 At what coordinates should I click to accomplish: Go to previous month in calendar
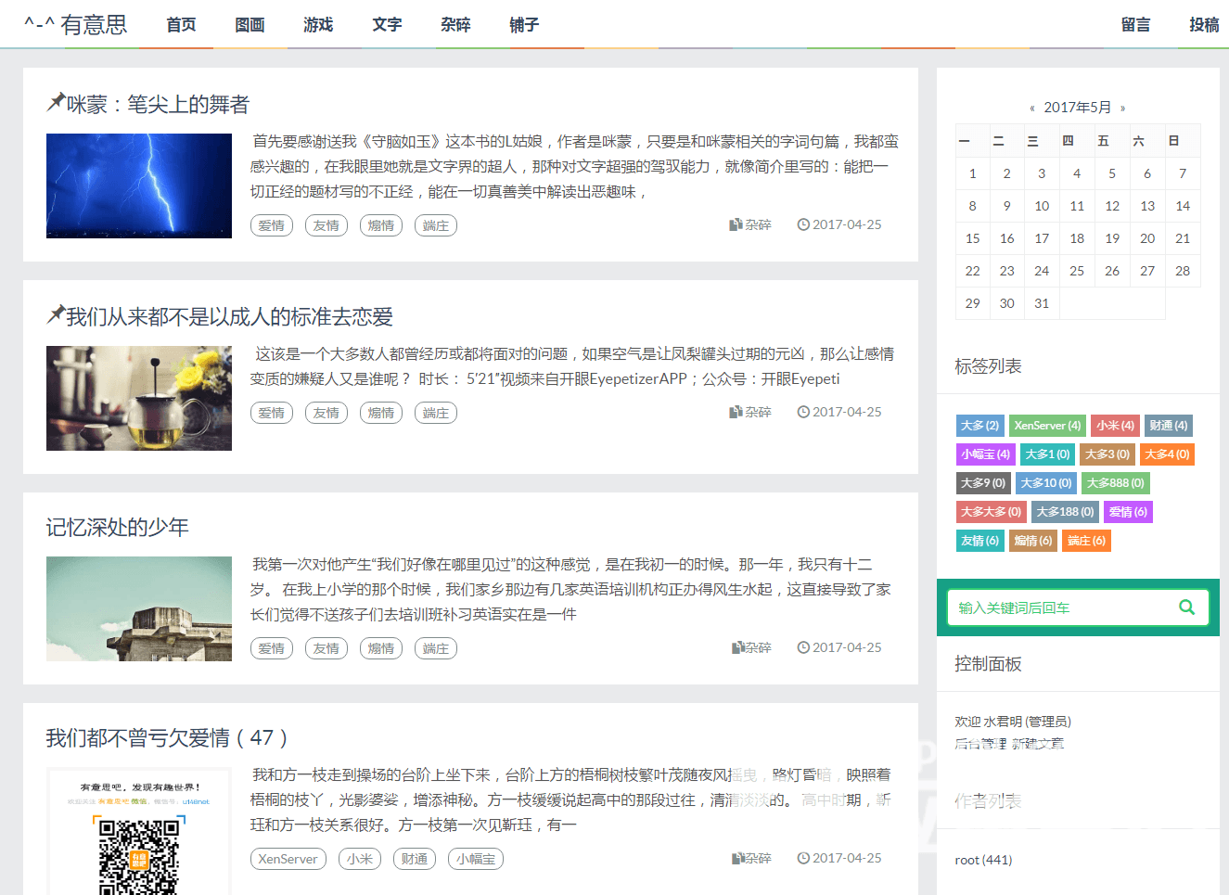pyautogui.click(x=1032, y=109)
